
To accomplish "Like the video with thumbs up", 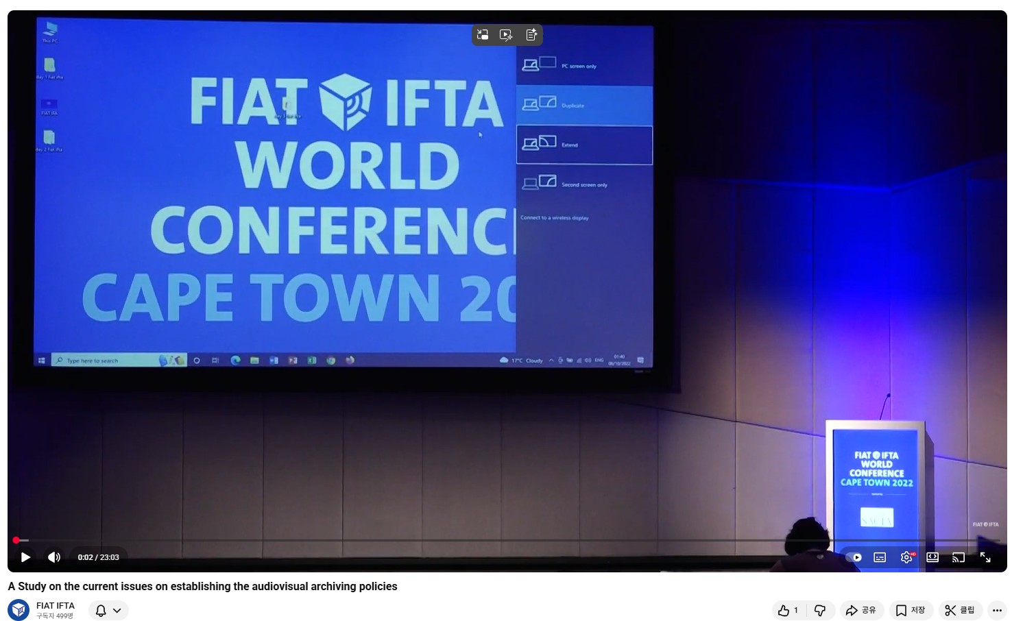I will [788, 610].
